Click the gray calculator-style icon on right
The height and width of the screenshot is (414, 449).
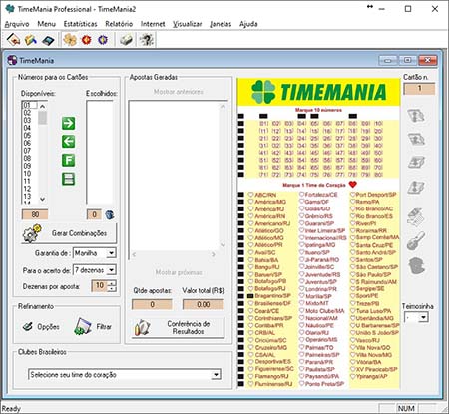pos(416,216)
